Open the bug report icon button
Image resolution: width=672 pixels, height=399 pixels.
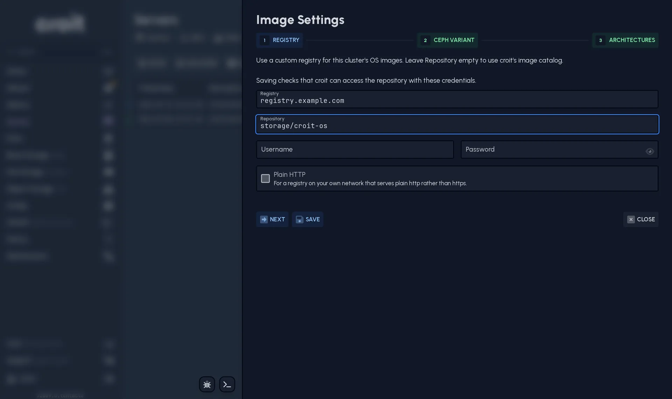pyautogui.click(x=207, y=384)
